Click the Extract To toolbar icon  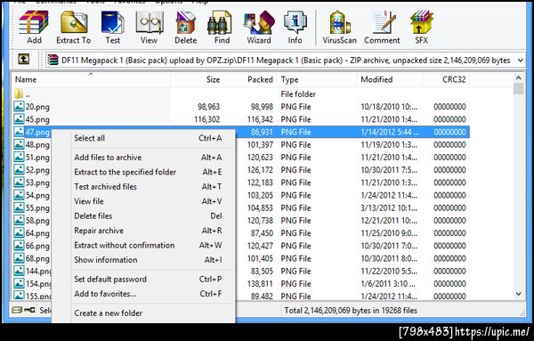[x=74, y=28]
